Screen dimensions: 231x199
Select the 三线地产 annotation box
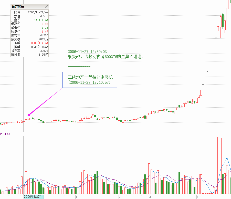pos(90,80)
